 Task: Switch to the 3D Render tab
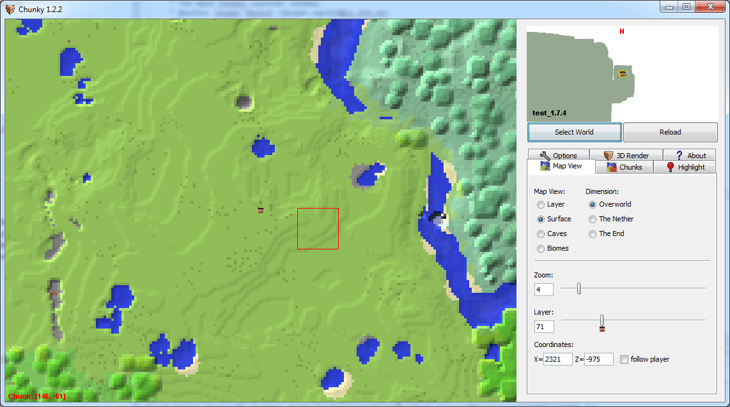(x=626, y=155)
